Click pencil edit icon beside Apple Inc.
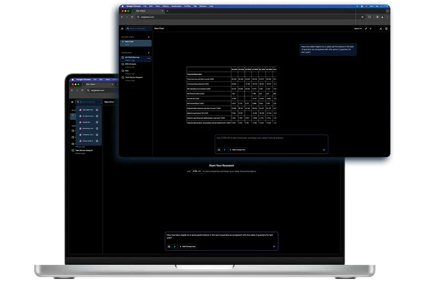 pyautogui.click(x=366, y=29)
